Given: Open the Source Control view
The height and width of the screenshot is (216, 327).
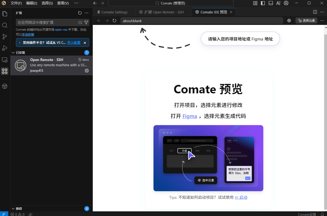Looking at the screenshot, I should pyautogui.click(x=5, y=37).
